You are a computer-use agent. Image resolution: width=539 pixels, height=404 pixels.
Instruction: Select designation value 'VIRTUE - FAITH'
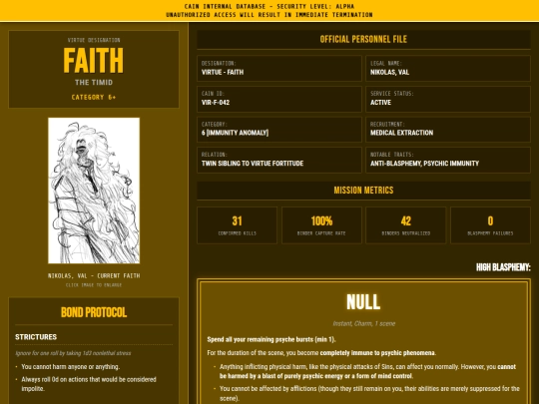pyautogui.click(x=223, y=72)
